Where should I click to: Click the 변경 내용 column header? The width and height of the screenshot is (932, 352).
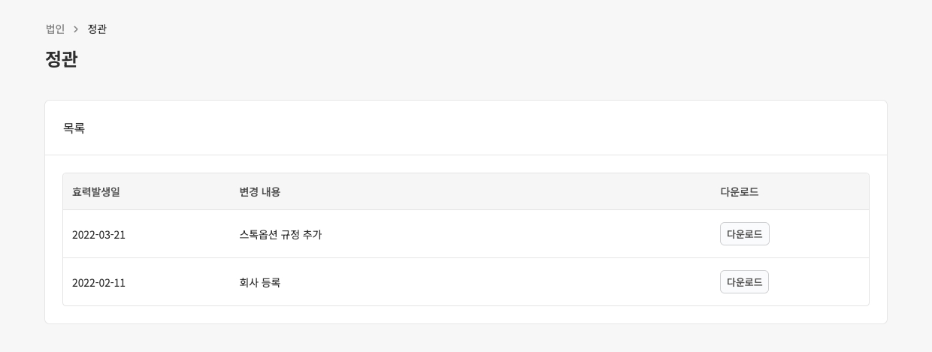tap(260, 192)
